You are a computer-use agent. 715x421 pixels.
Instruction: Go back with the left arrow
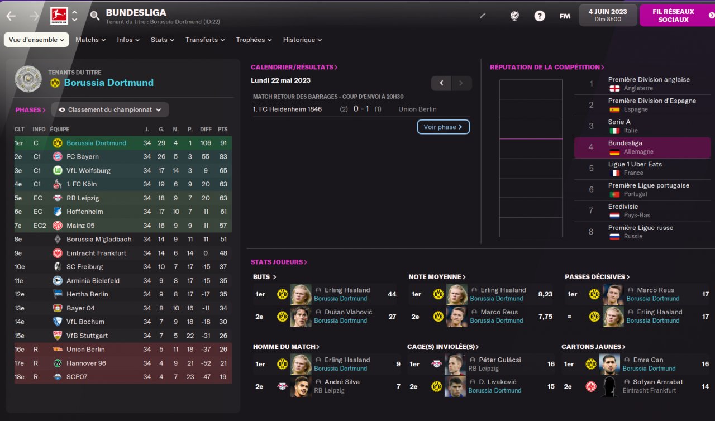point(11,16)
